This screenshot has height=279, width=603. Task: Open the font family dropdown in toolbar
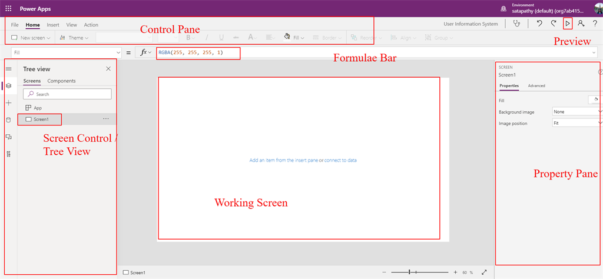tap(124, 38)
